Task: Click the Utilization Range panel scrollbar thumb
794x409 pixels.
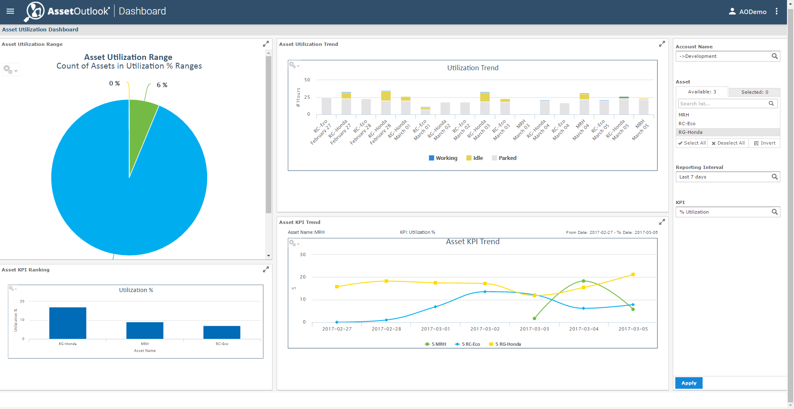Action: (x=268, y=134)
